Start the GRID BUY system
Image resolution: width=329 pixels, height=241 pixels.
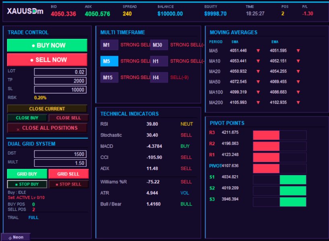point(27,174)
